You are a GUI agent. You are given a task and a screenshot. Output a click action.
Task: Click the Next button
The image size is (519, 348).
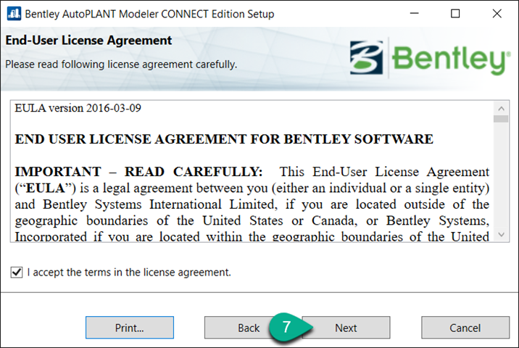[346, 328]
